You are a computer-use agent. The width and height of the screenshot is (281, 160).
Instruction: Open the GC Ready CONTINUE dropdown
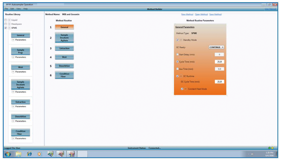pos(216,47)
